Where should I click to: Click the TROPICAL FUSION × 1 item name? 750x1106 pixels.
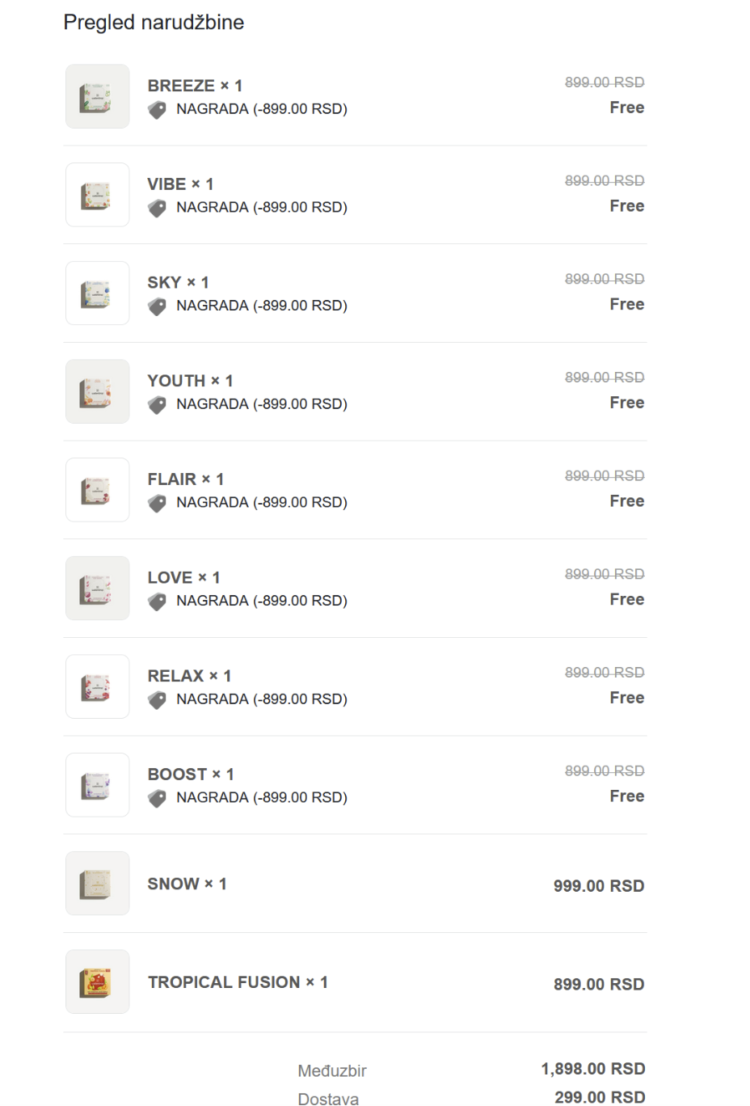[238, 982]
